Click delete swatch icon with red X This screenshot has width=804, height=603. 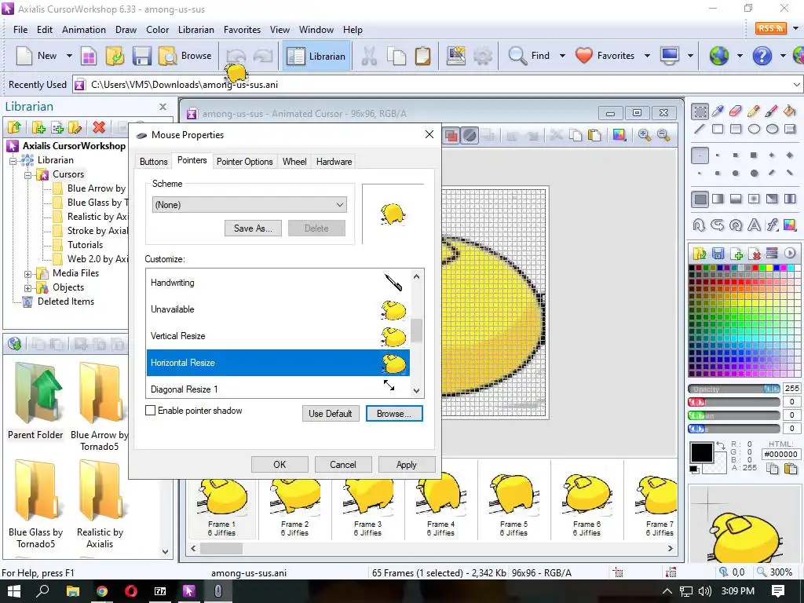point(755,254)
